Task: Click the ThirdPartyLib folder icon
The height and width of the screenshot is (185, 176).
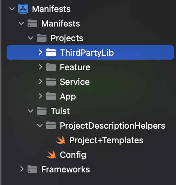Action: point(51,52)
